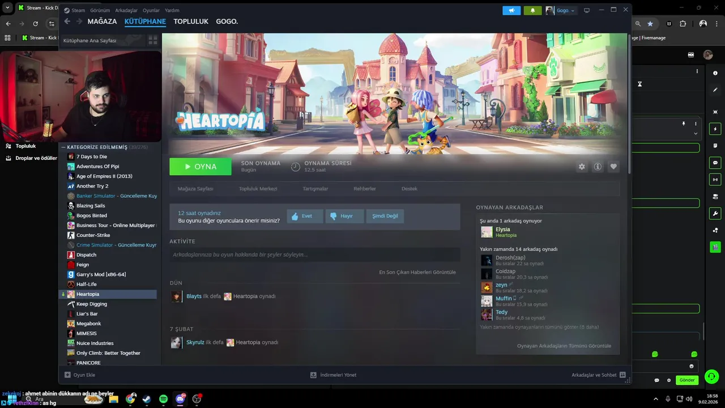Select the KÜTÜPHANE tab
Image resolution: width=725 pixels, height=408 pixels.
pos(145,22)
